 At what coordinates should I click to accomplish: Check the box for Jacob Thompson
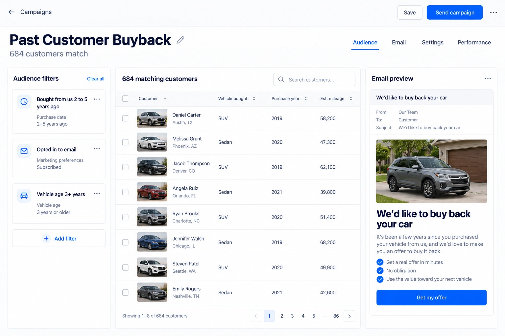click(x=125, y=167)
